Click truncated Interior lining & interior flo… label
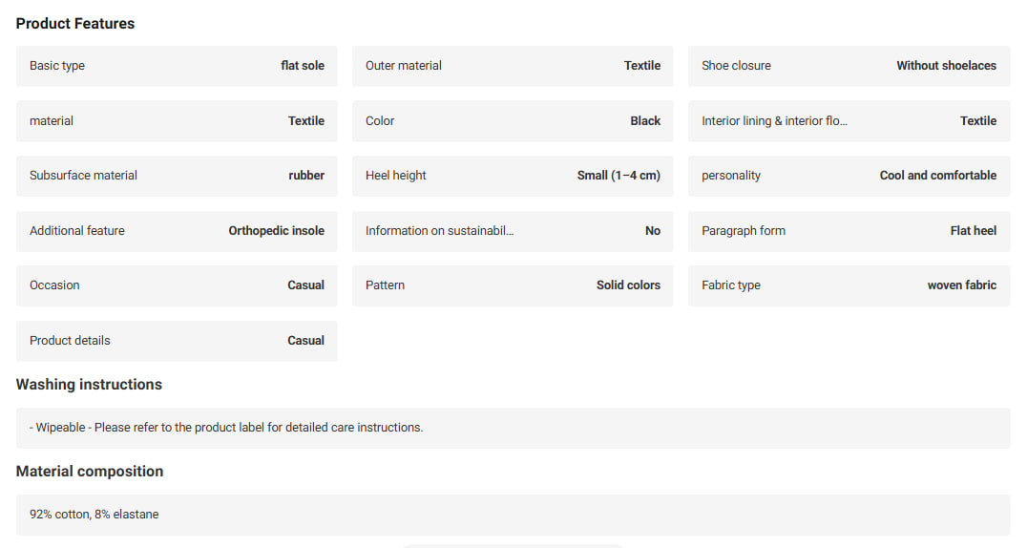 click(774, 120)
